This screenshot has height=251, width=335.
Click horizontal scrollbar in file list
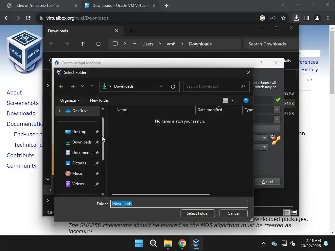[161, 194]
